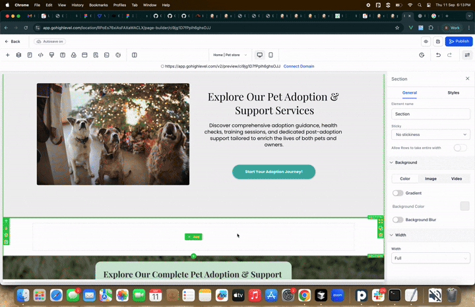
Task: Toggle Allow Rows to take entire width
Action: (460, 148)
